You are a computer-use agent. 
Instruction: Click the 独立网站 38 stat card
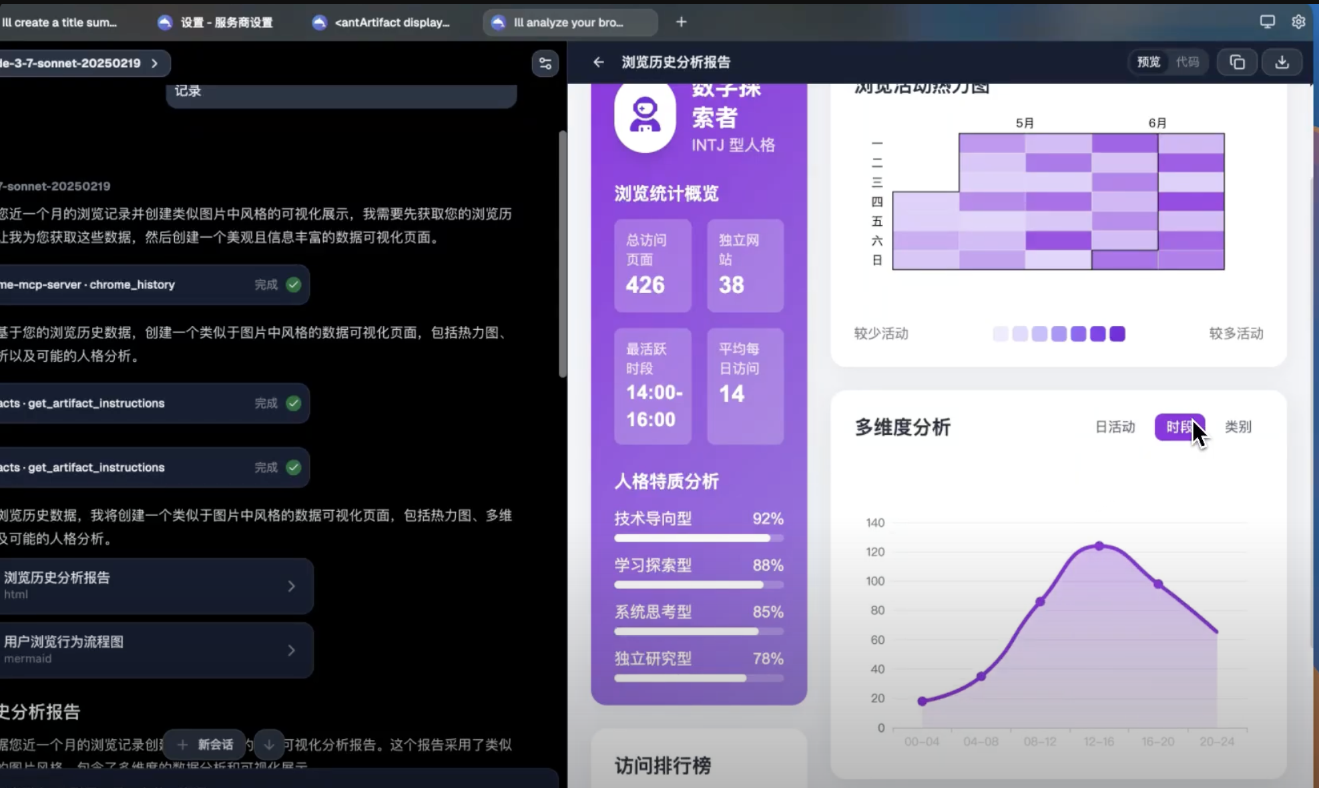745,265
